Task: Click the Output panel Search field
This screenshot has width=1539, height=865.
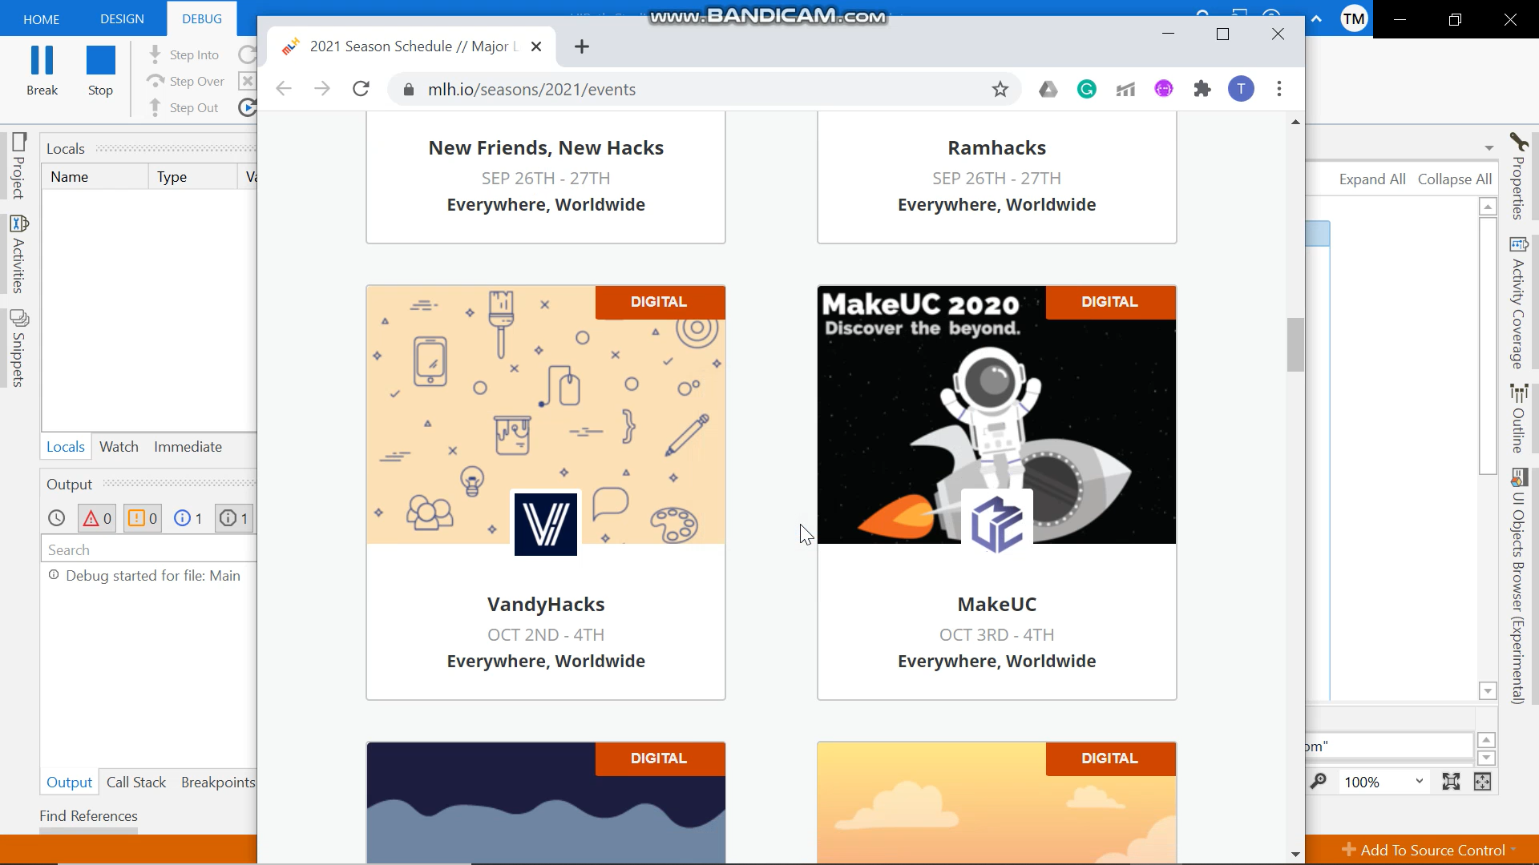Action: tap(148, 550)
